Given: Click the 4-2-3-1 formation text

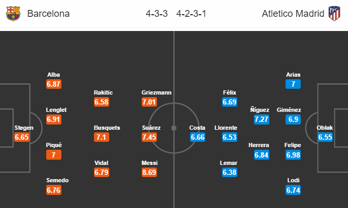Looking at the screenshot, I should pyautogui.click(x=191, y=14).
